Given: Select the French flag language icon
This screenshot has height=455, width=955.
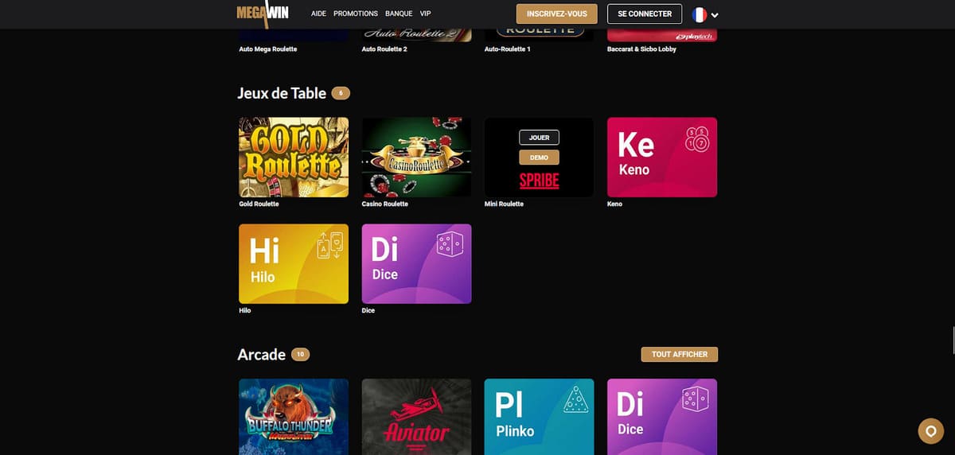Looking at the screenshot, I should coord(700,14).
